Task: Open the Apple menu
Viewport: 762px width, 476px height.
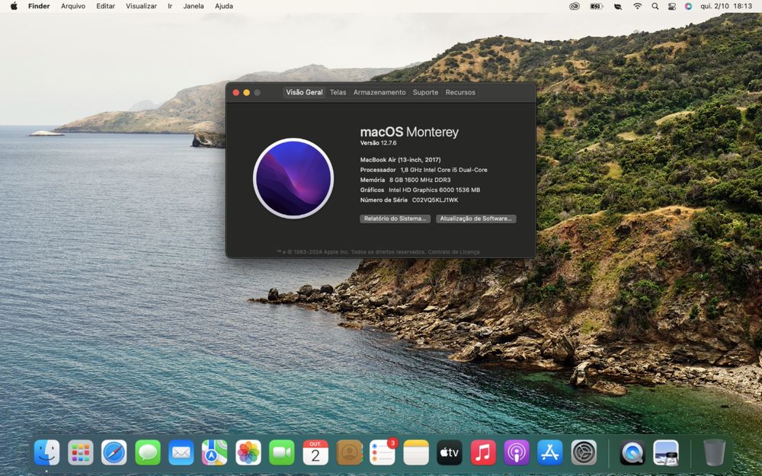Action: (13, 6)
